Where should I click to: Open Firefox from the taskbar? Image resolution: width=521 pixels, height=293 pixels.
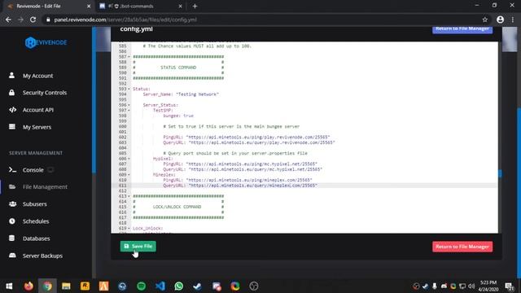pyautogui.click(x=28, y=286)
